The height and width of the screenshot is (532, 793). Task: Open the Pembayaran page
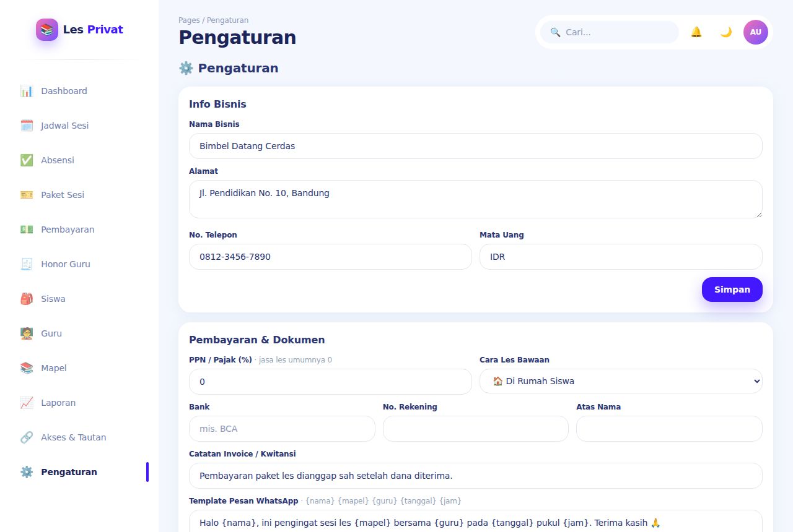tap(79, 230)
